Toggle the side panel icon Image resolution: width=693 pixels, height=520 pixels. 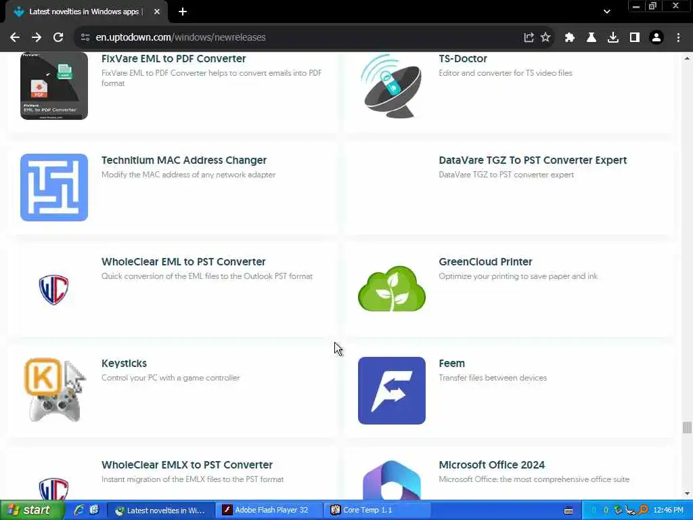click(634, 38)
